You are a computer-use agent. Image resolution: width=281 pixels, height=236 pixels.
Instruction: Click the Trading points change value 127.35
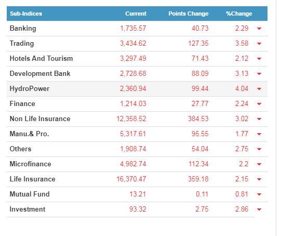tap(198, 43)
